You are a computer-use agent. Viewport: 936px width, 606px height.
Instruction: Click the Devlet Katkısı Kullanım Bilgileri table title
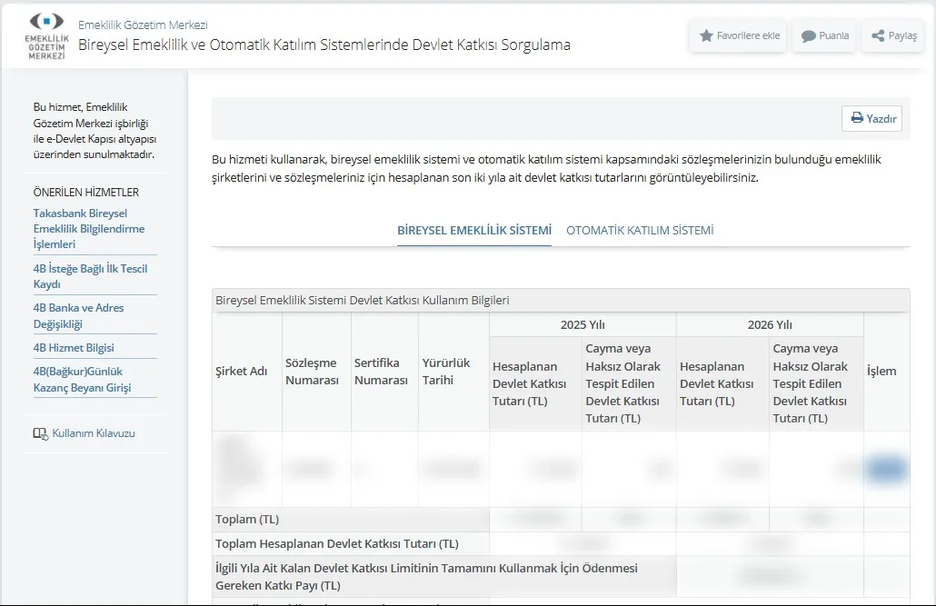point(363,301)
